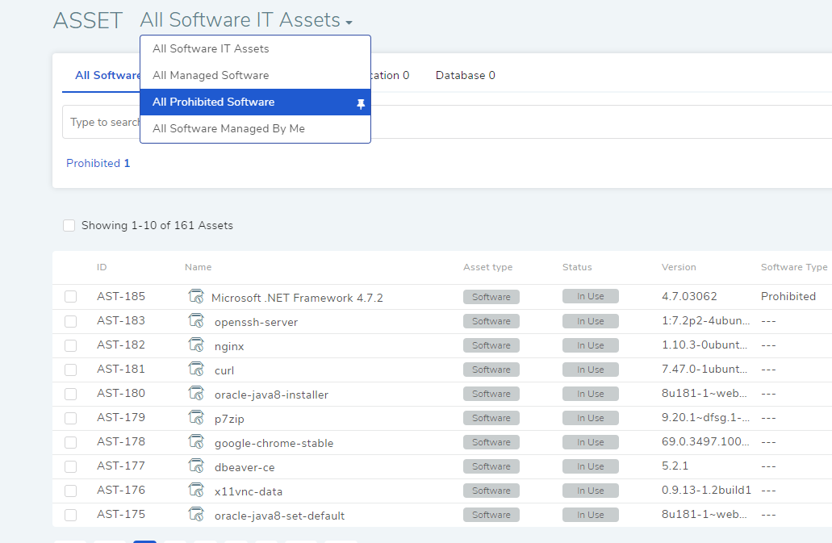Click the software icon beside p7zip

tap(196, 418)
